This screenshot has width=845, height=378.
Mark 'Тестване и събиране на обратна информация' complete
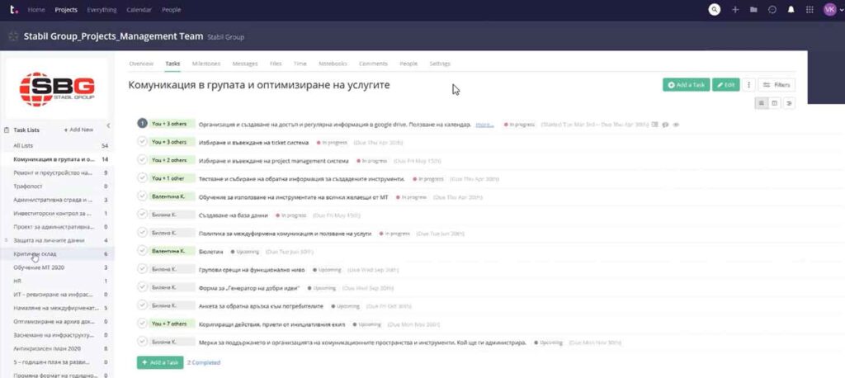[x=142, y=178]
